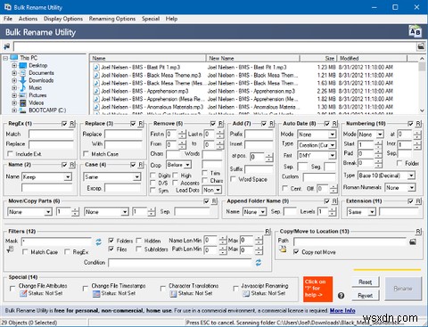
Task: Click the RegEx Match input field
Action: pyautogui.click(x=51, y=135)
